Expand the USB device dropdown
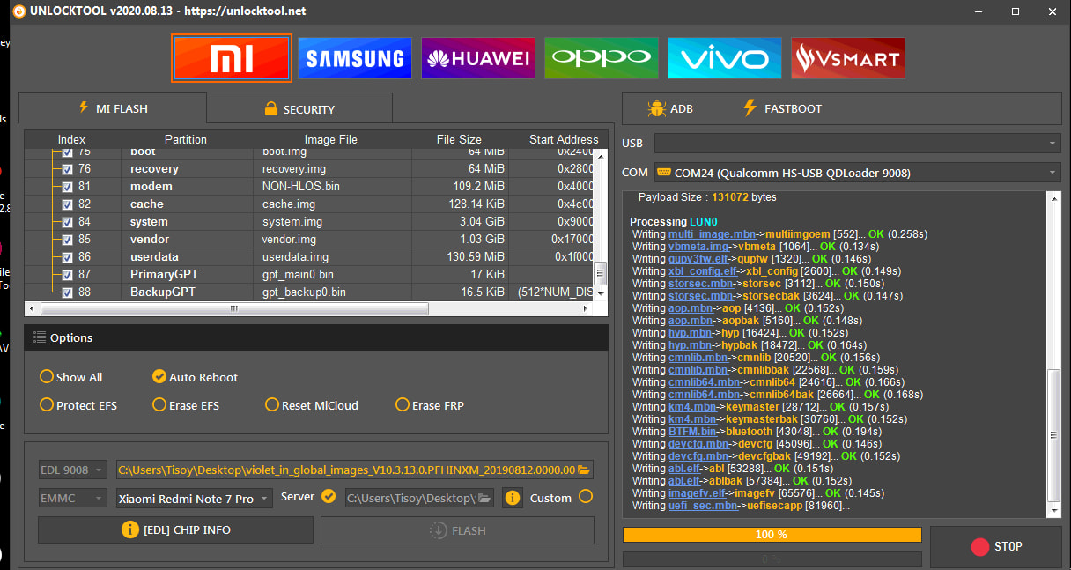Viewport: 1071px width, 570px height. point(857,144)
